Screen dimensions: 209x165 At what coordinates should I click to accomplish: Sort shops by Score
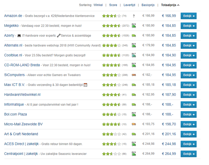tap(113, 5)
